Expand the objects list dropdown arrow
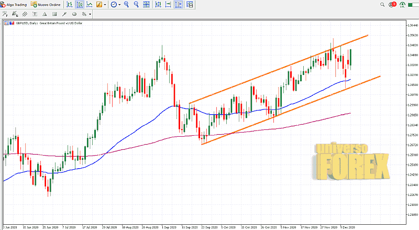Screen dimensions: 419x230 click(x=90, y=14)
